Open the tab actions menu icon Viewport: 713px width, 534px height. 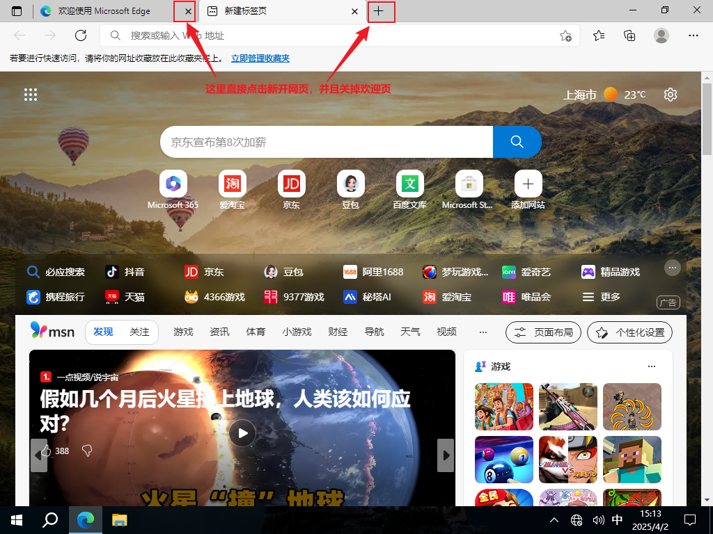point(17,11)
